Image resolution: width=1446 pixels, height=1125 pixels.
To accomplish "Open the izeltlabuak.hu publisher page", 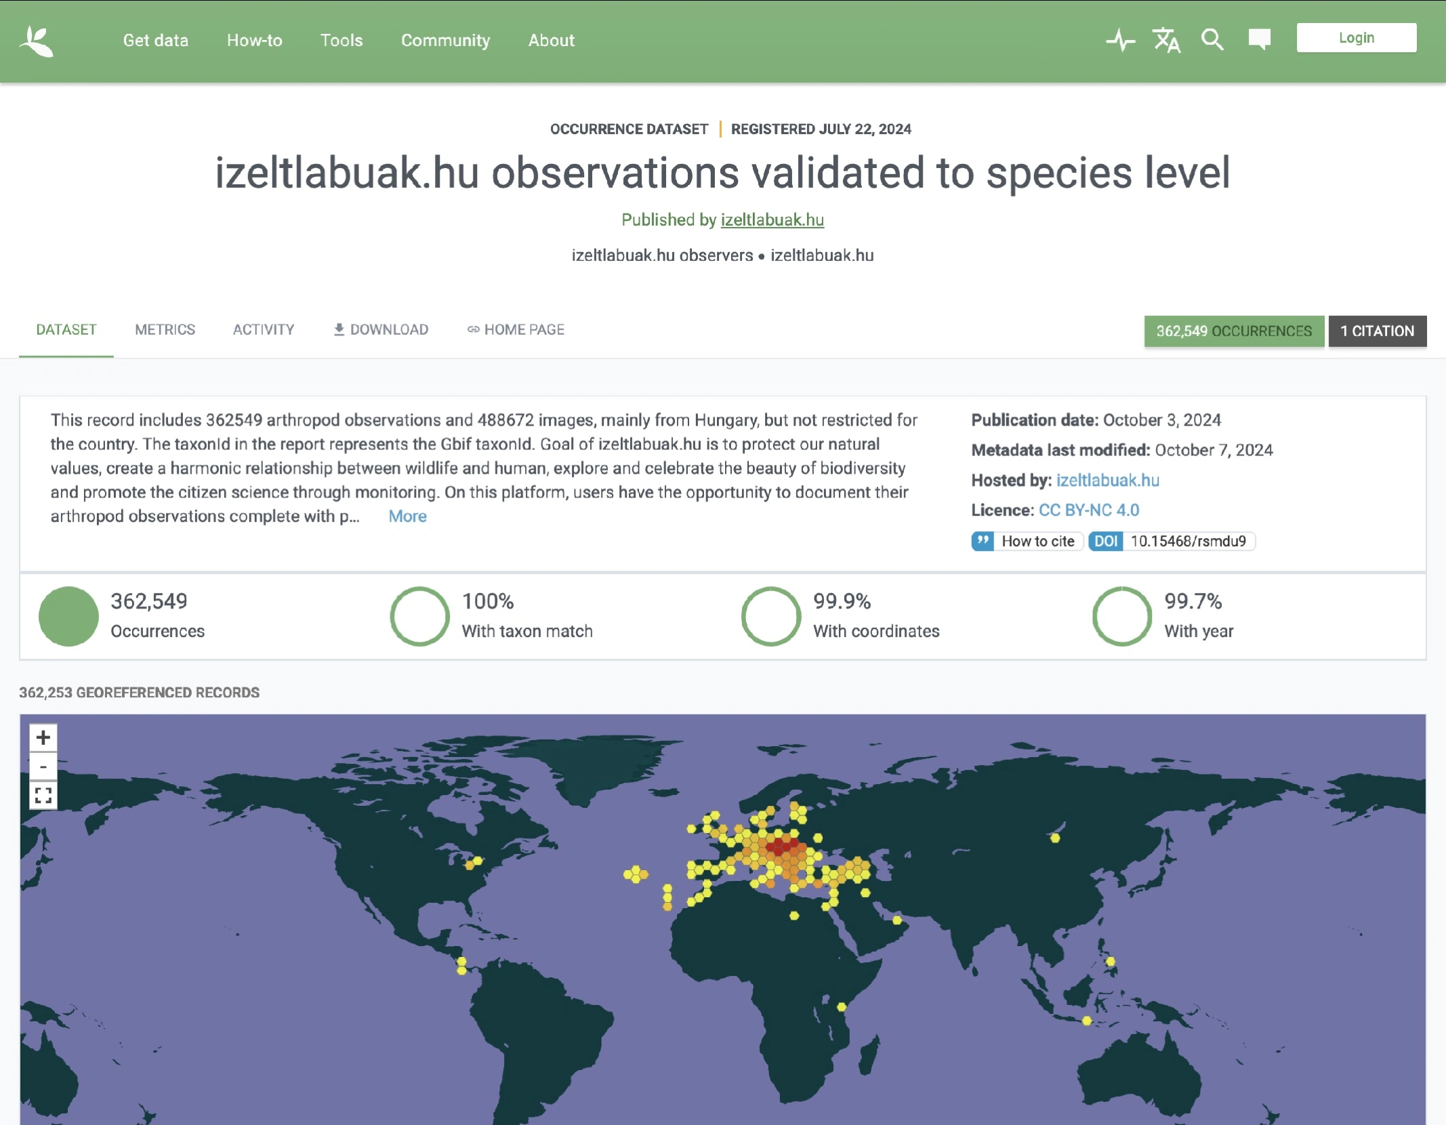I will pyautogui.click(x=772, y=220).
